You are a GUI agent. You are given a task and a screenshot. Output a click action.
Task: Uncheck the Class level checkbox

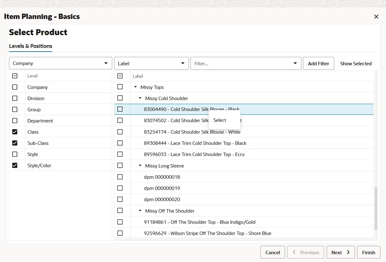pos(15,132)
